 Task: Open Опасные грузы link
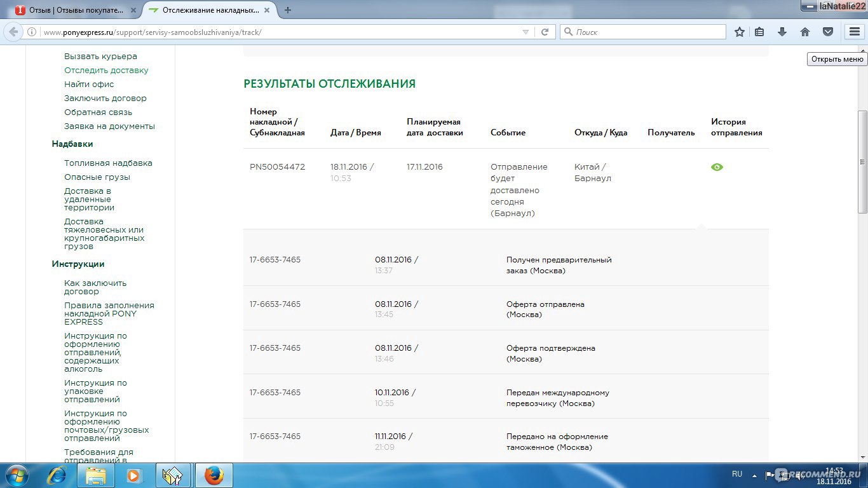click(97, 177)
